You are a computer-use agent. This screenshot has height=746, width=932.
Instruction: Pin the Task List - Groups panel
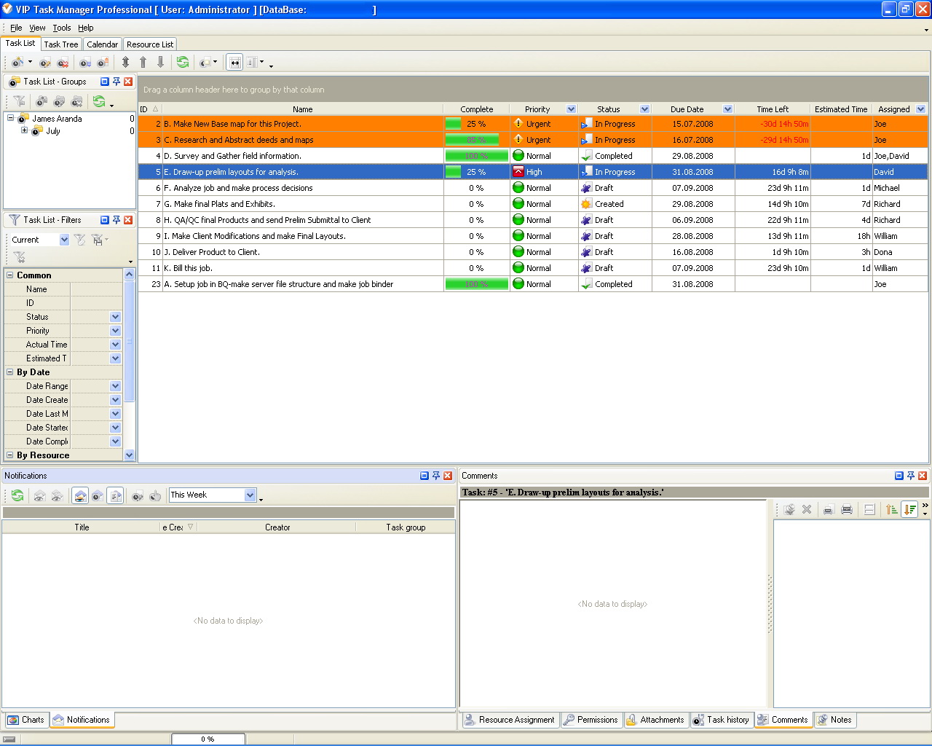click(x=116, y=82)
